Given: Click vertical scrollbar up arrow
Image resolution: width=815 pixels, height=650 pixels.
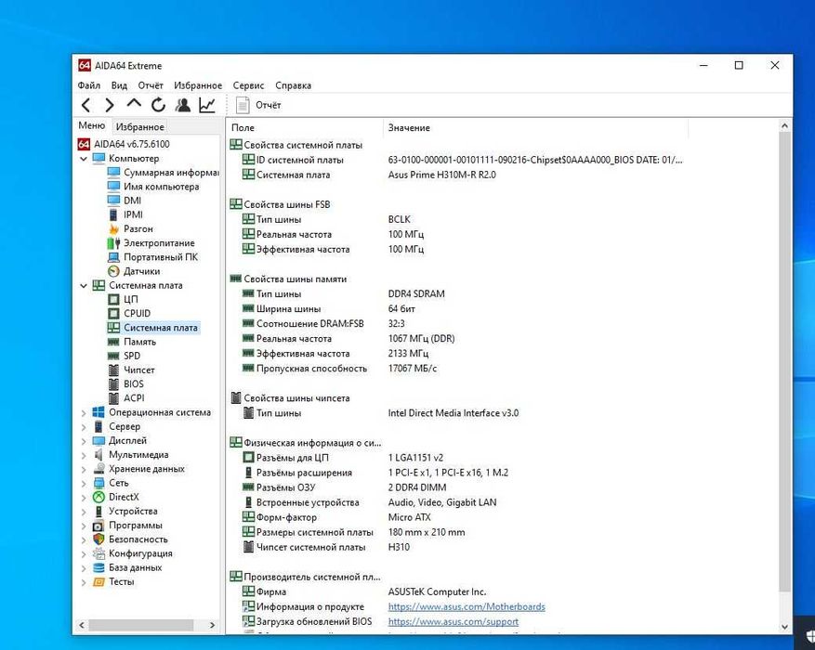Looking at the screenshot, I should click(785, 125).
